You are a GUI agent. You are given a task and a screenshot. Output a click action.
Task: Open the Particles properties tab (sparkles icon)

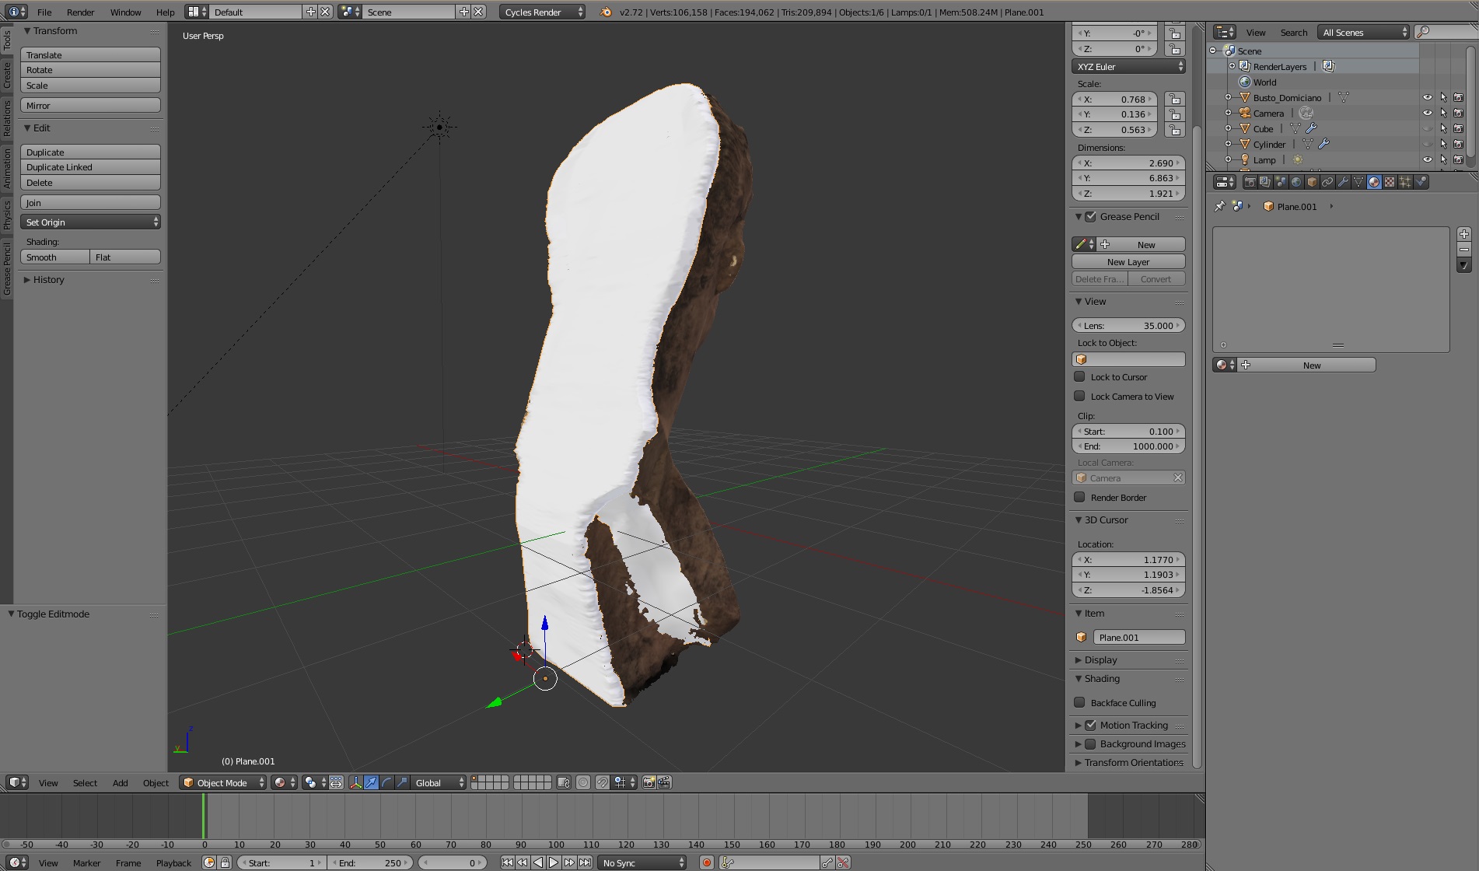coord(1405,182)
